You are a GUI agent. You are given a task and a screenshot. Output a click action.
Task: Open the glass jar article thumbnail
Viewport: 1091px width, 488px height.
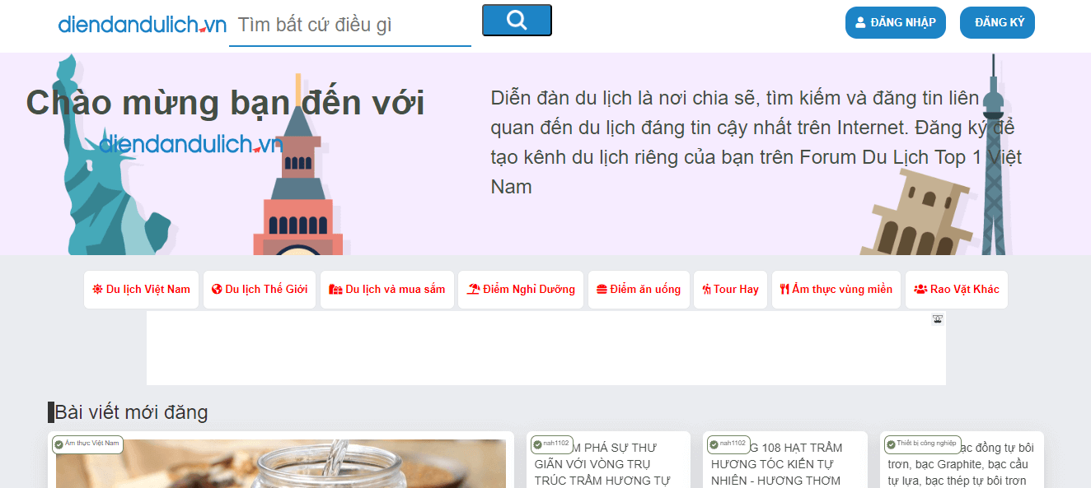[280, 463]
